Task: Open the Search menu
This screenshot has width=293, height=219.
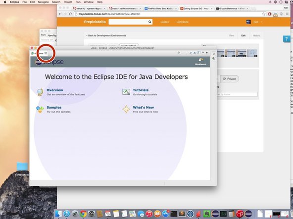Action: click(x=56, y=2)
